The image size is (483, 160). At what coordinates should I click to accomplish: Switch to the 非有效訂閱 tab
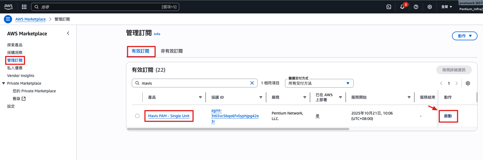coord(172,51)
